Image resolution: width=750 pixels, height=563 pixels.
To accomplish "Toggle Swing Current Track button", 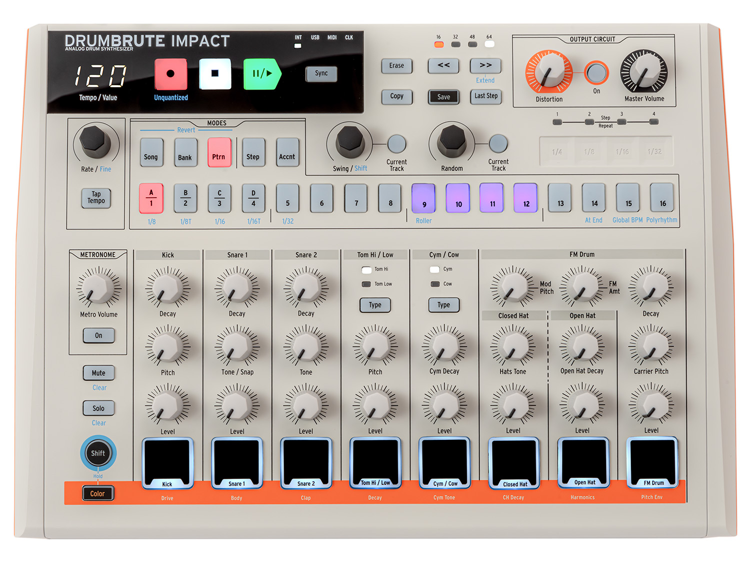I will click(396, 144).
